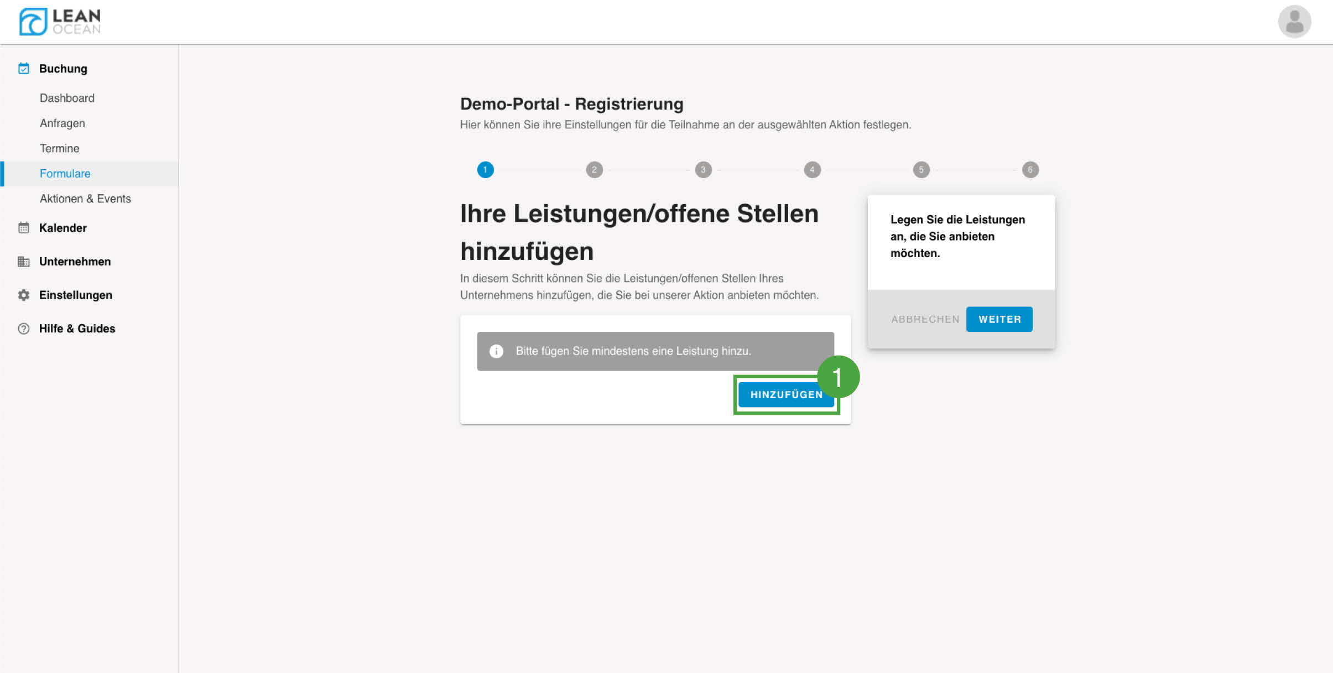This screenshot has height=673, width=1333.
Task: Select step 4 in progress stepper
Action: point(812,170)
